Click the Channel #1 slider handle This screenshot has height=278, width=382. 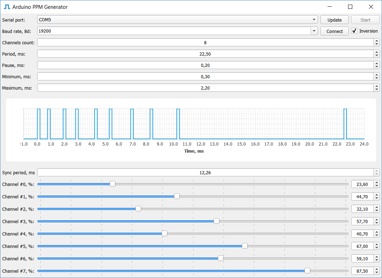click(177, 196)
